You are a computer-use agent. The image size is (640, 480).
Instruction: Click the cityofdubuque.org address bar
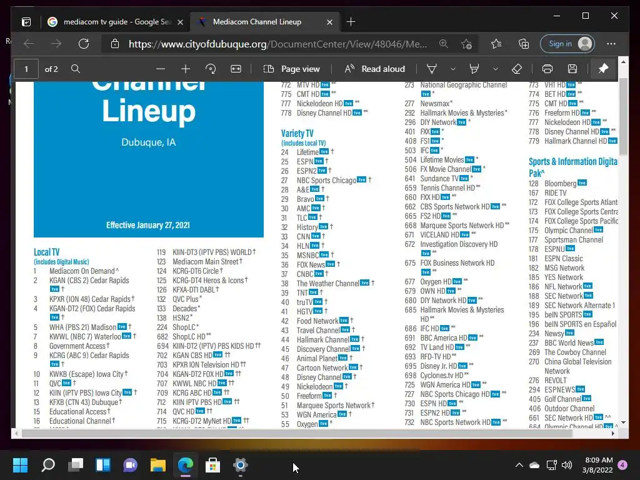coord(277,44)
